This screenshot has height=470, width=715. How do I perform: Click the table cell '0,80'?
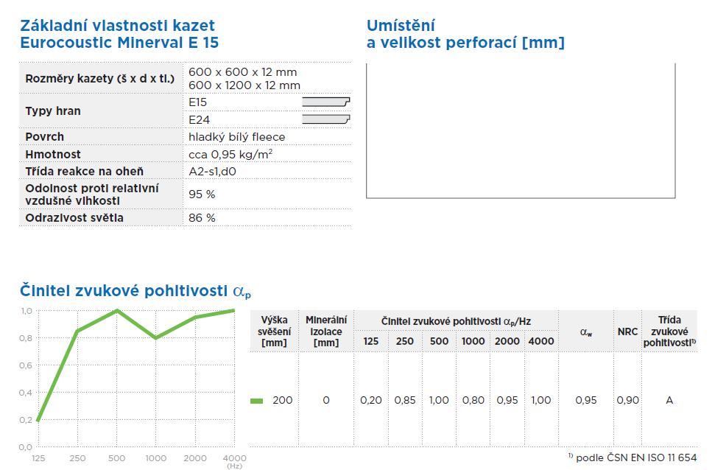[x=473, y=400]
